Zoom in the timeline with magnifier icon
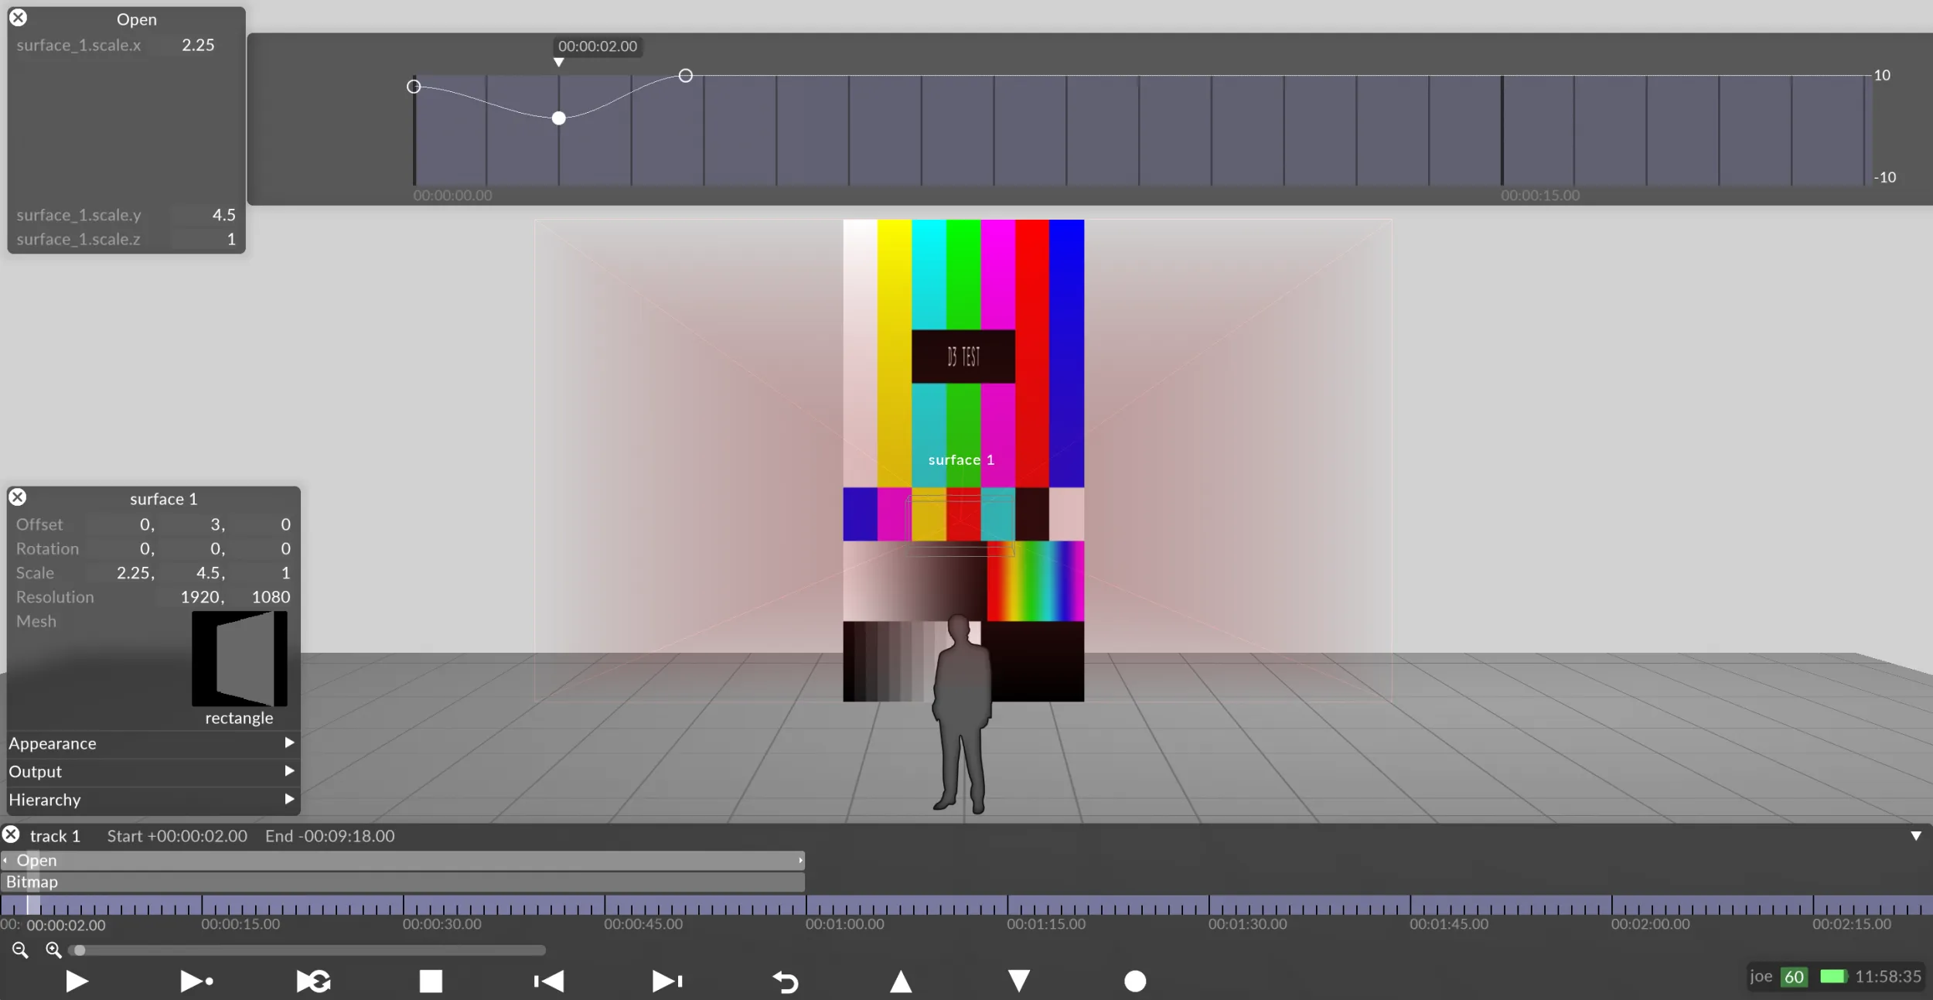 point(53,951)
